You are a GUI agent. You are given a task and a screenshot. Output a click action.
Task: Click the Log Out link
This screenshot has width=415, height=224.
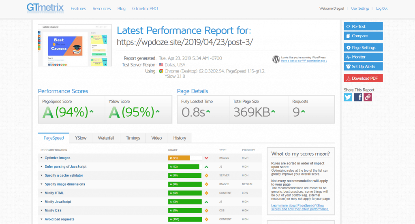pyautogui.click(x=382, y=9)
